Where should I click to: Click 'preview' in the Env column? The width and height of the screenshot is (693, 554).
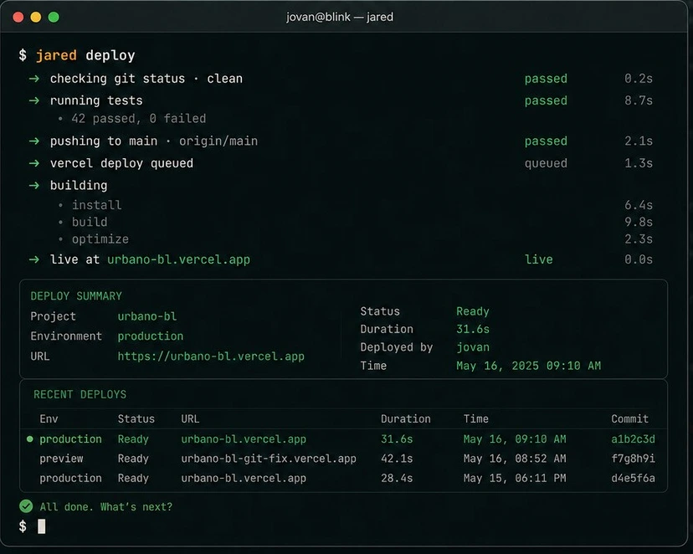tap(61, 459)
